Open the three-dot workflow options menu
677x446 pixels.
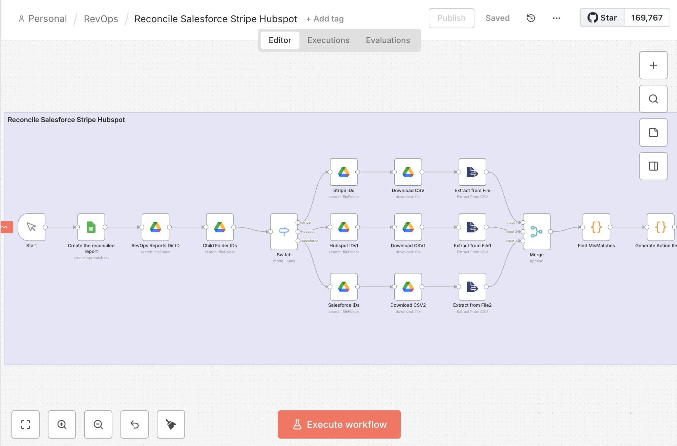(x=556, y=18)
